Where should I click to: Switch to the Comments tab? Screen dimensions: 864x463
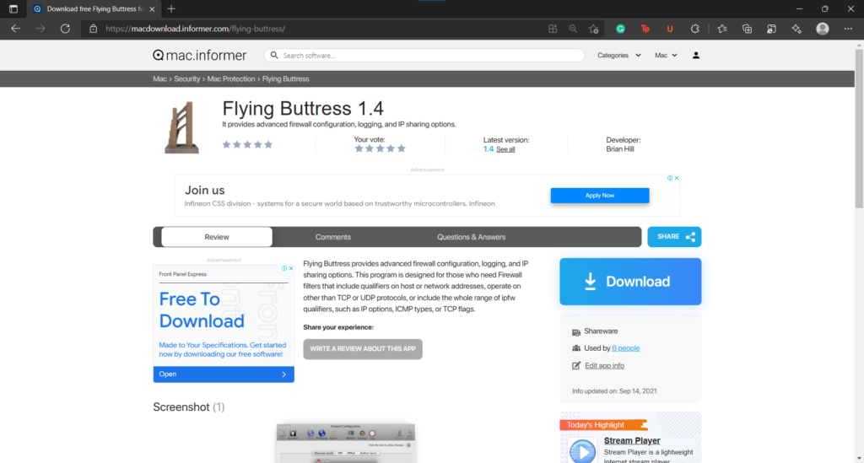332,237
